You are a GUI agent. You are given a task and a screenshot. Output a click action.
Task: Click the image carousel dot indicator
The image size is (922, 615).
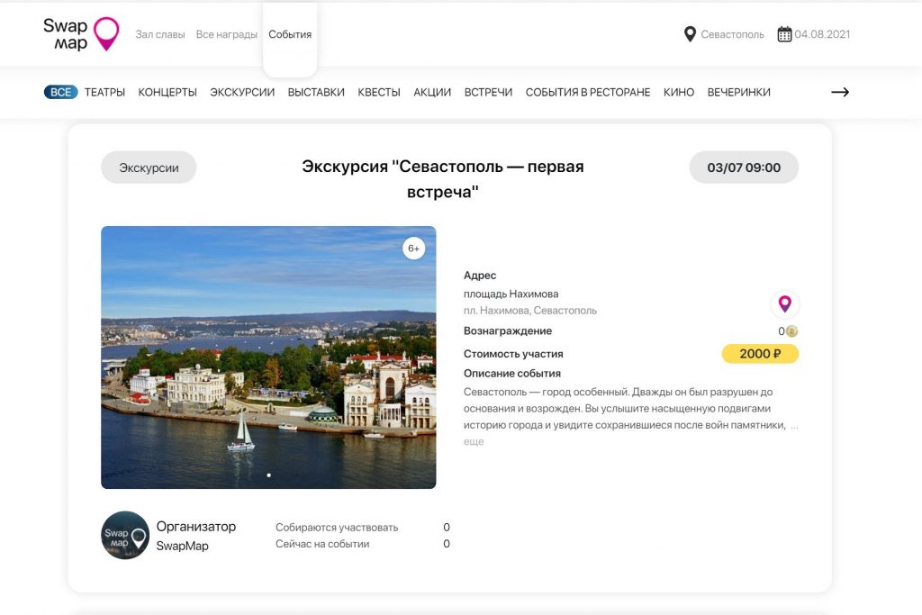(x=268, y=475)
